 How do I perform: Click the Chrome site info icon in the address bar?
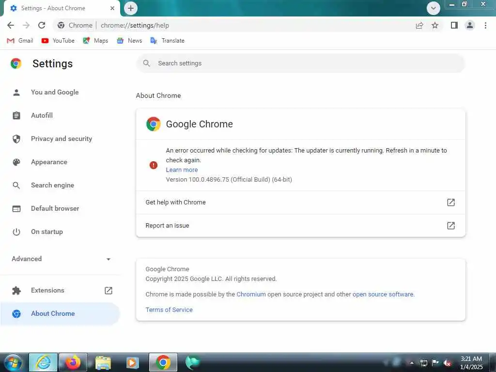(x=61, y=25)
